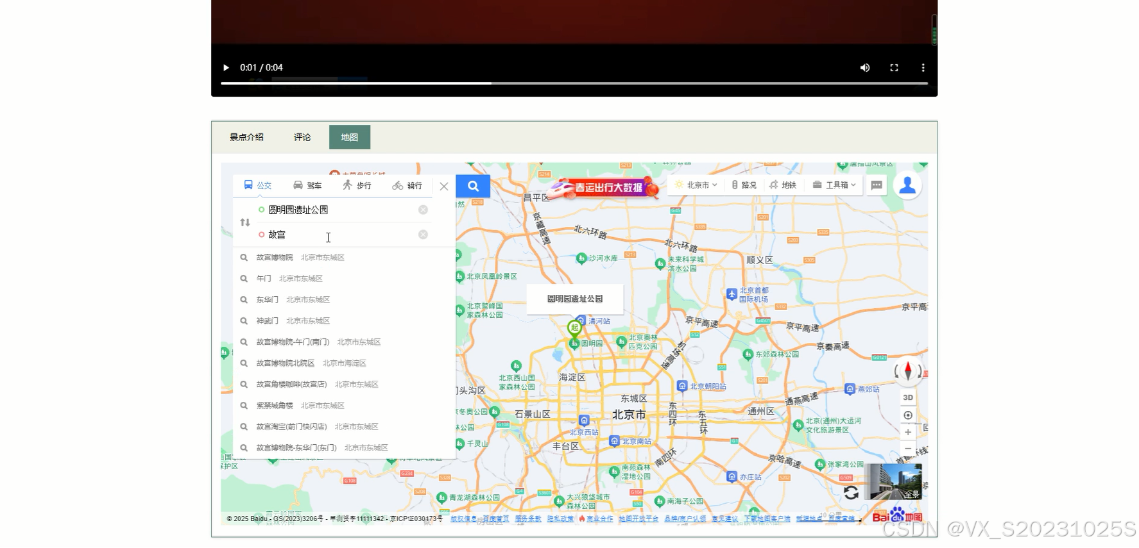Swap start and destination points

(245, 222)
